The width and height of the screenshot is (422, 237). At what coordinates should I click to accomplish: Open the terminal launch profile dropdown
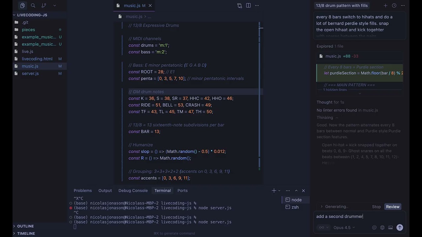tap(279, 190)
